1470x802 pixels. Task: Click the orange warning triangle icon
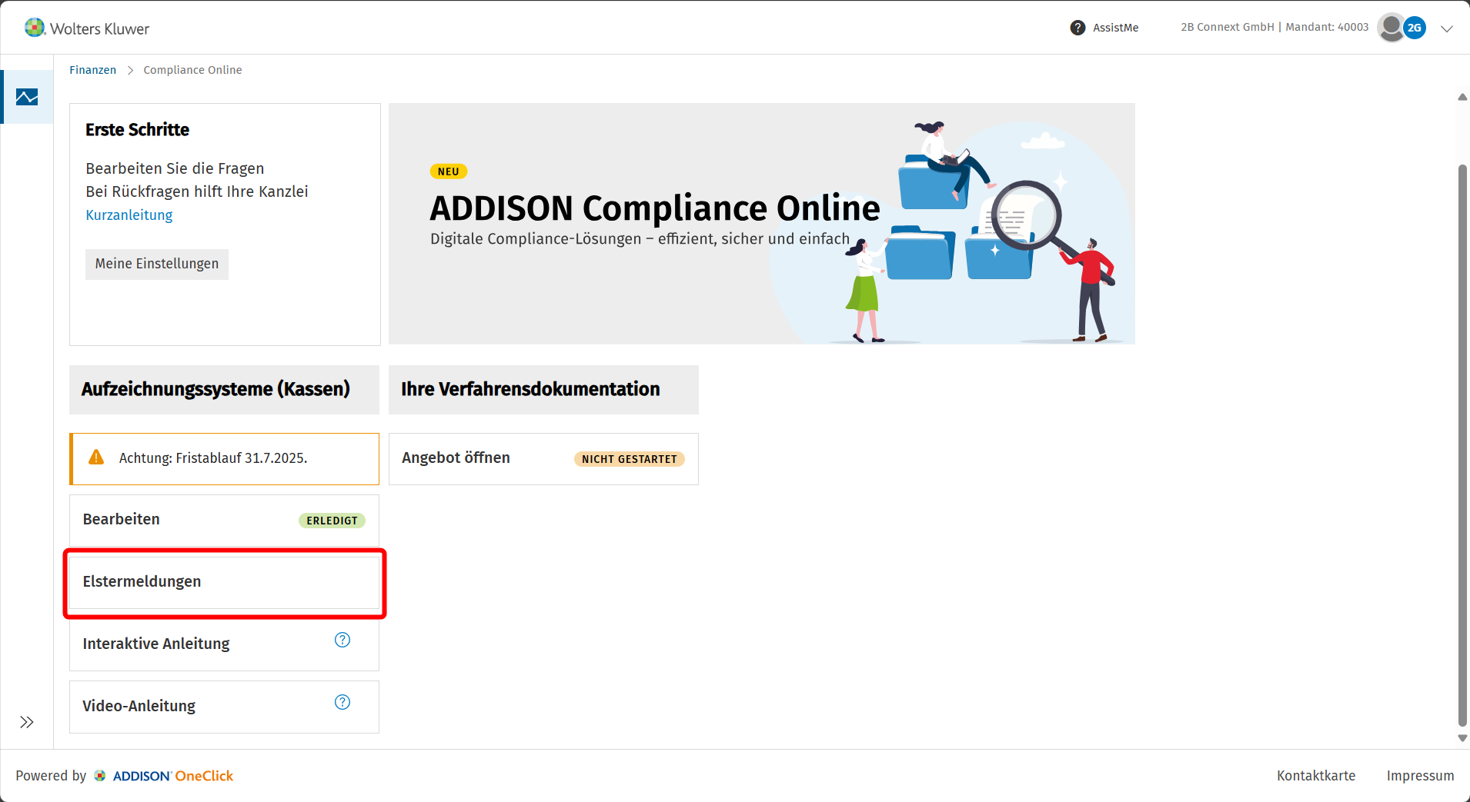pos(96,458)
